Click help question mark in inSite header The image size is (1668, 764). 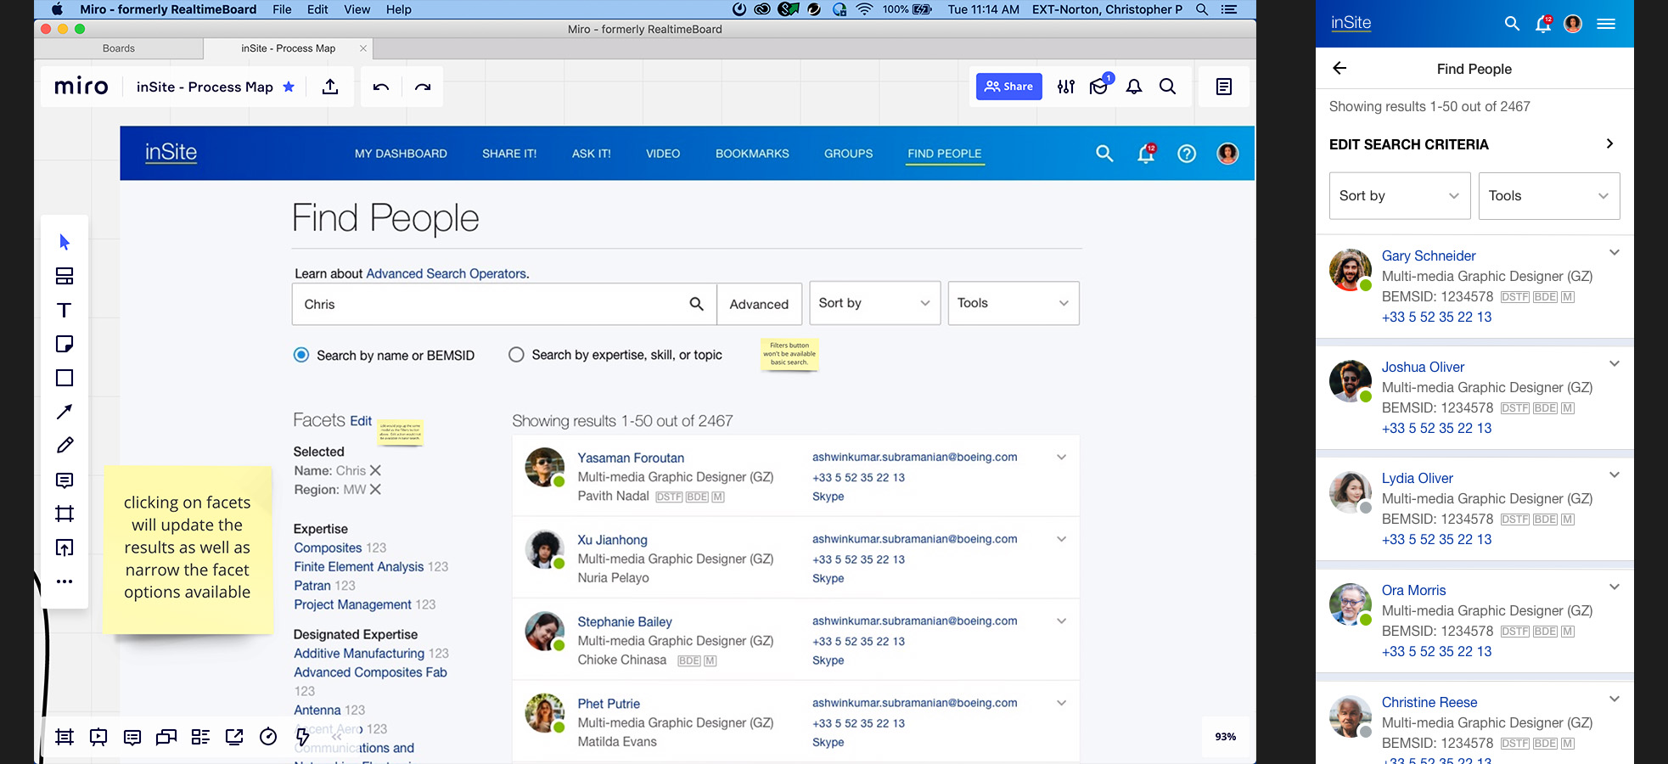point(1187,154)
